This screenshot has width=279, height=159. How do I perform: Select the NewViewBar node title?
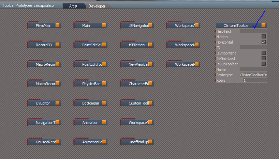click(x=138, y=64)
